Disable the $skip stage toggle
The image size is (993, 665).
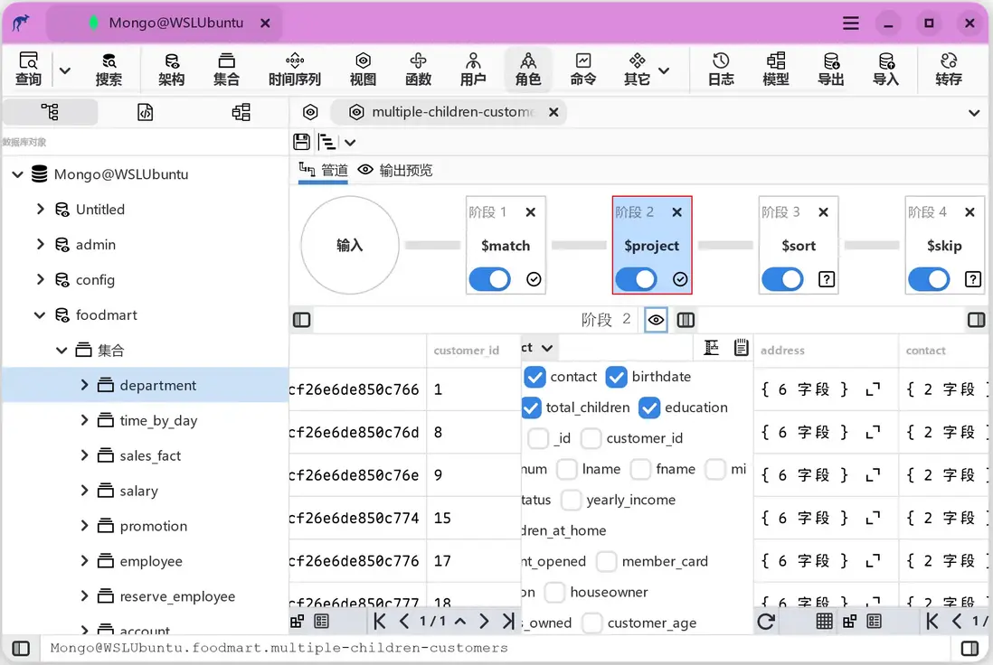929,280
